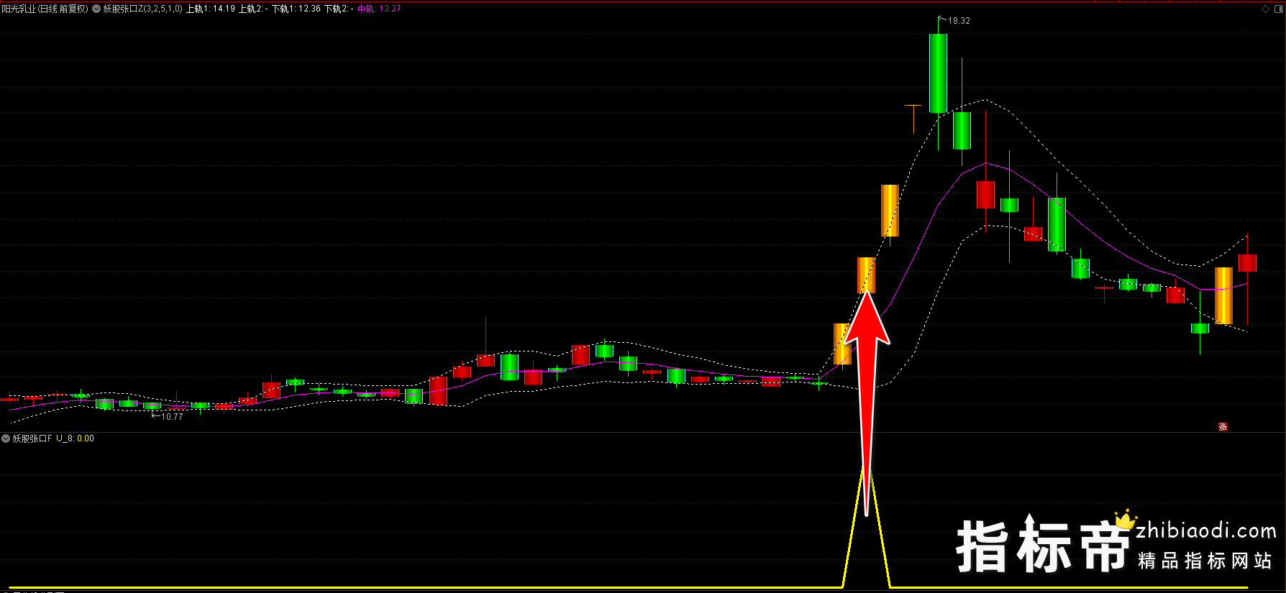
Task: Expand the 妖股张口F sub-indicator dropdown arrow
Action: [6, 438]
